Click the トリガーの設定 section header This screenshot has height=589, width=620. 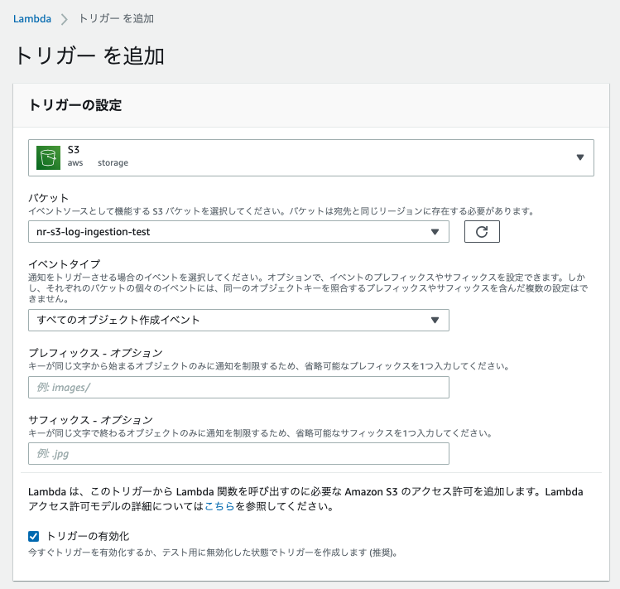74,105
